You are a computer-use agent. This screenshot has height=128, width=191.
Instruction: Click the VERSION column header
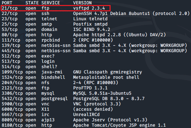click(x=82, y=3)
